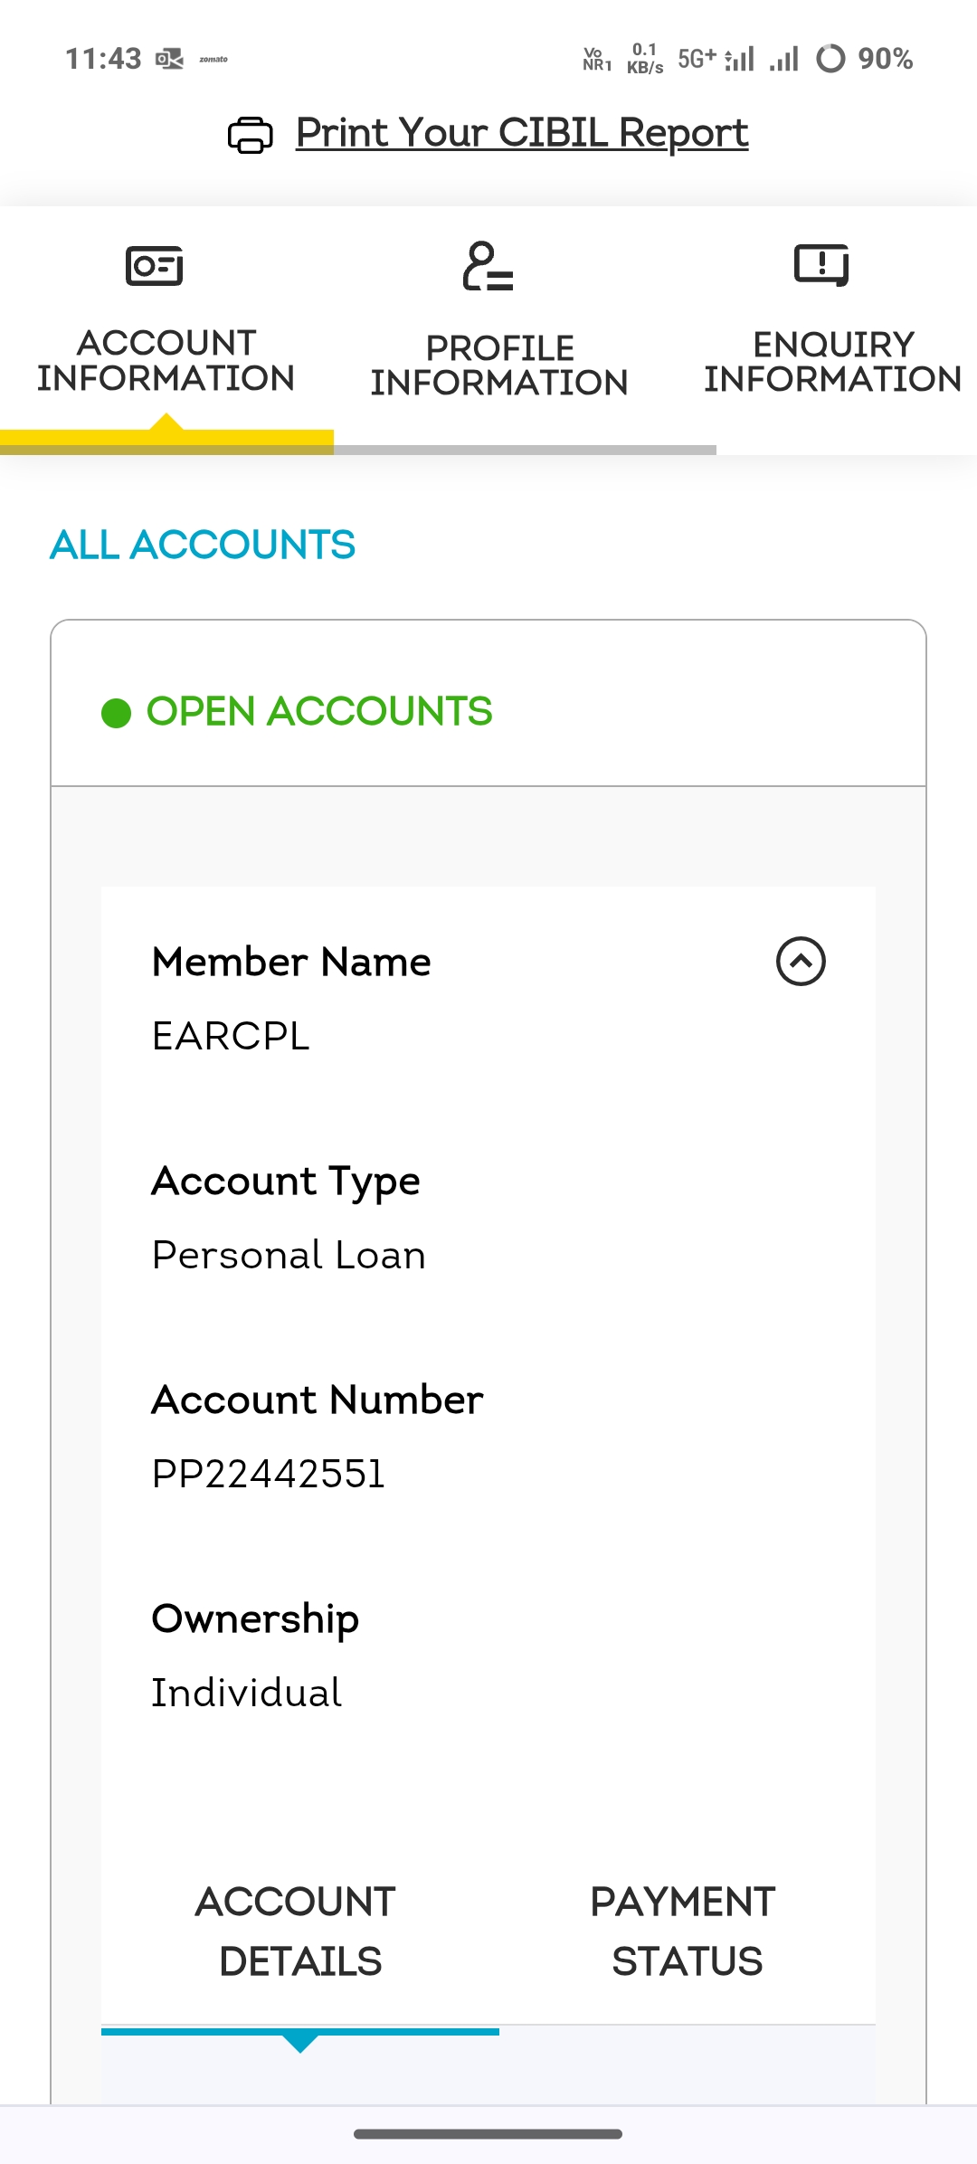Tap the Open Accounts section header
This screenshot has width=977, height=2164.
click(319, 711)
